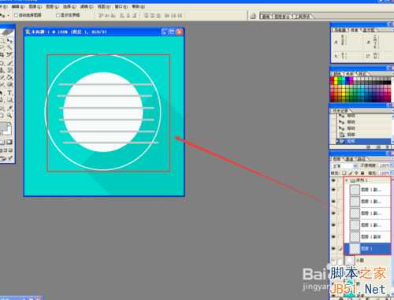
Task: Enable the show bounding box checkbox
Action: (x=58, y=15)
